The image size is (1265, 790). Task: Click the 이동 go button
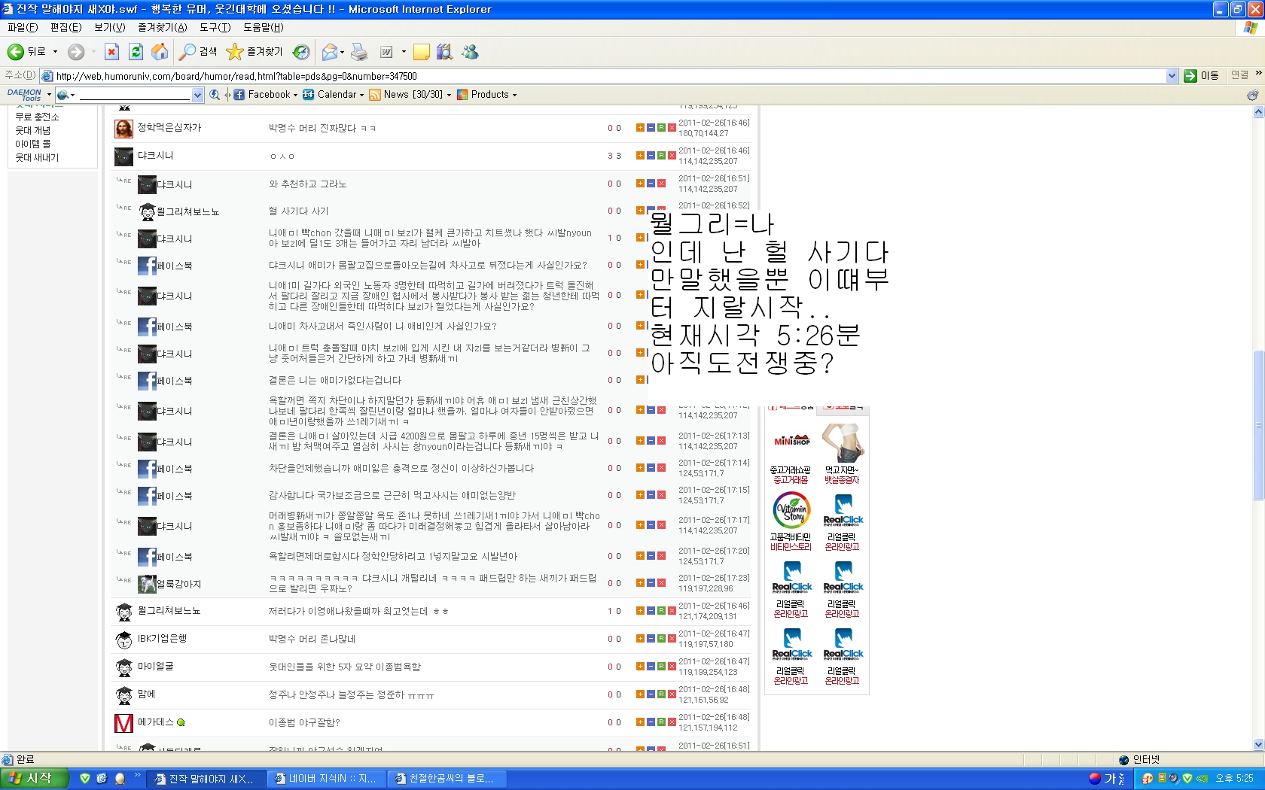(1202, 76)
